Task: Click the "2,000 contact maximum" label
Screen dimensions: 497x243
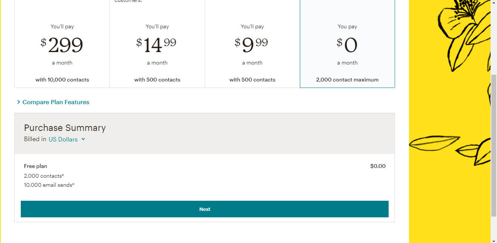Action: tap(347, 80)
